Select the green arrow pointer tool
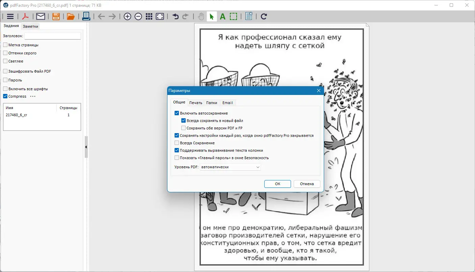This screenshot has height=272, width=475. pos(212,17)
